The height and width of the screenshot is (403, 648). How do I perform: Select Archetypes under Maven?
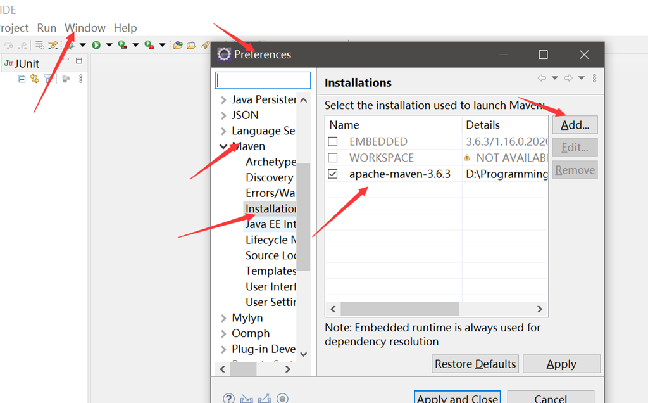click(x=271, y=162)
